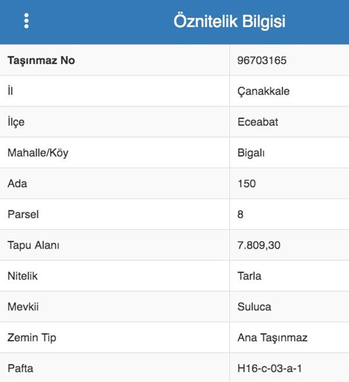Click the Zemin Tip label
Viewport: 349px width, 382px height.
click(x=32, y=338)
